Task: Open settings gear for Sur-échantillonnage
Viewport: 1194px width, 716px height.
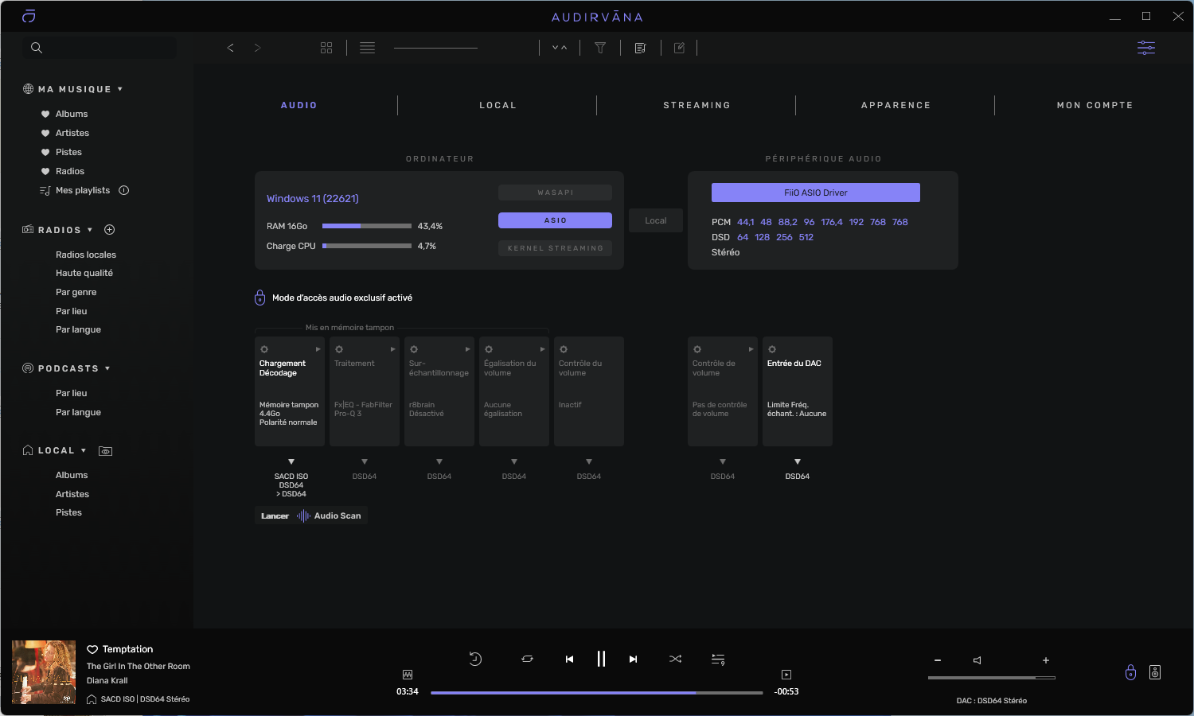Action: 414,349
